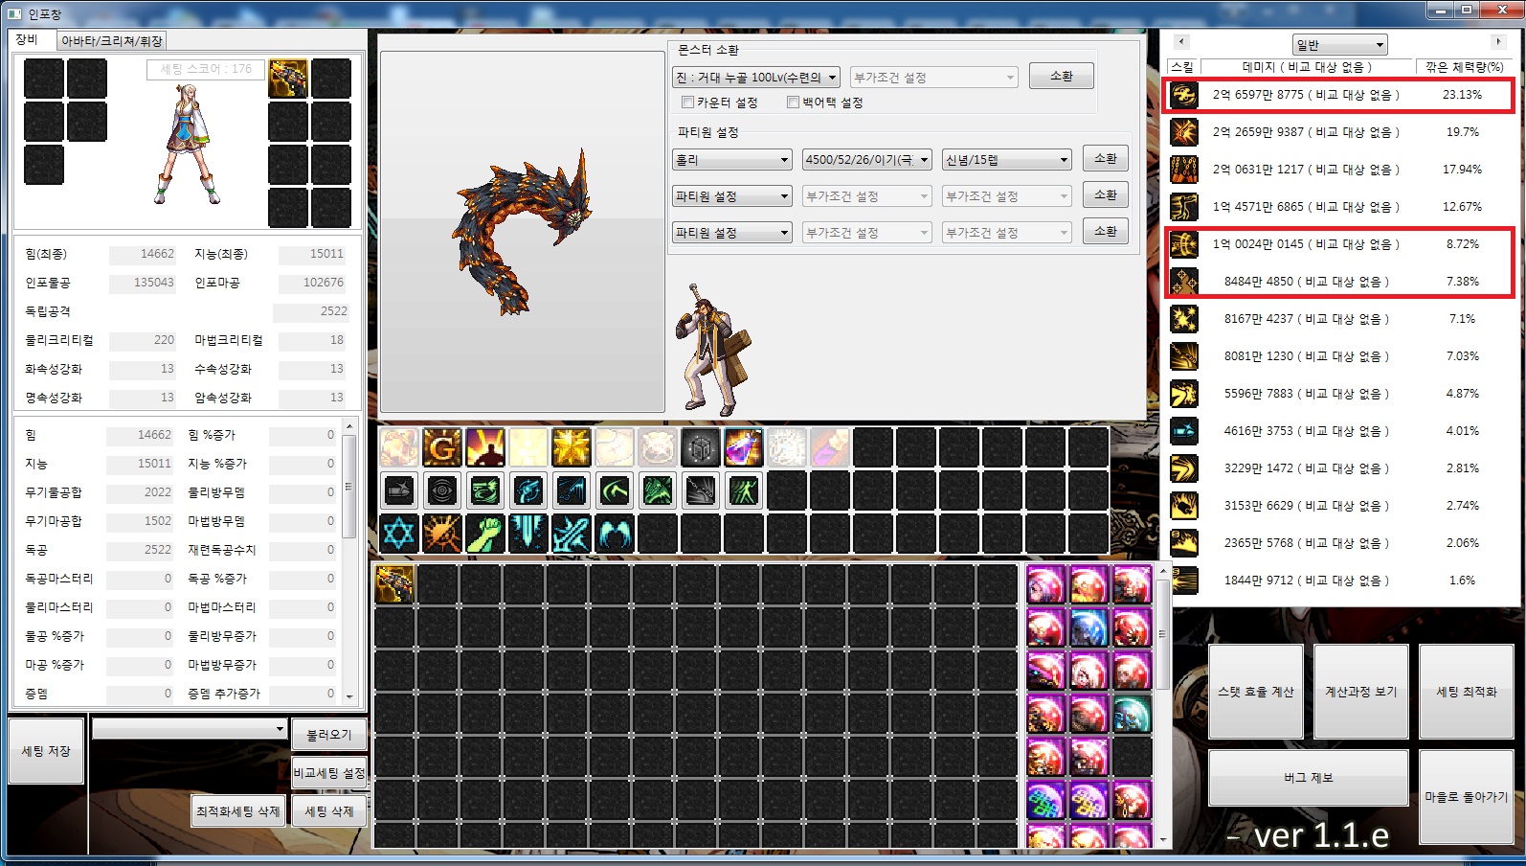The width and height of the screenshot is (1526, 866).
Task: Click the 마을로 돌아가기 button
Action: point(1467,797)
